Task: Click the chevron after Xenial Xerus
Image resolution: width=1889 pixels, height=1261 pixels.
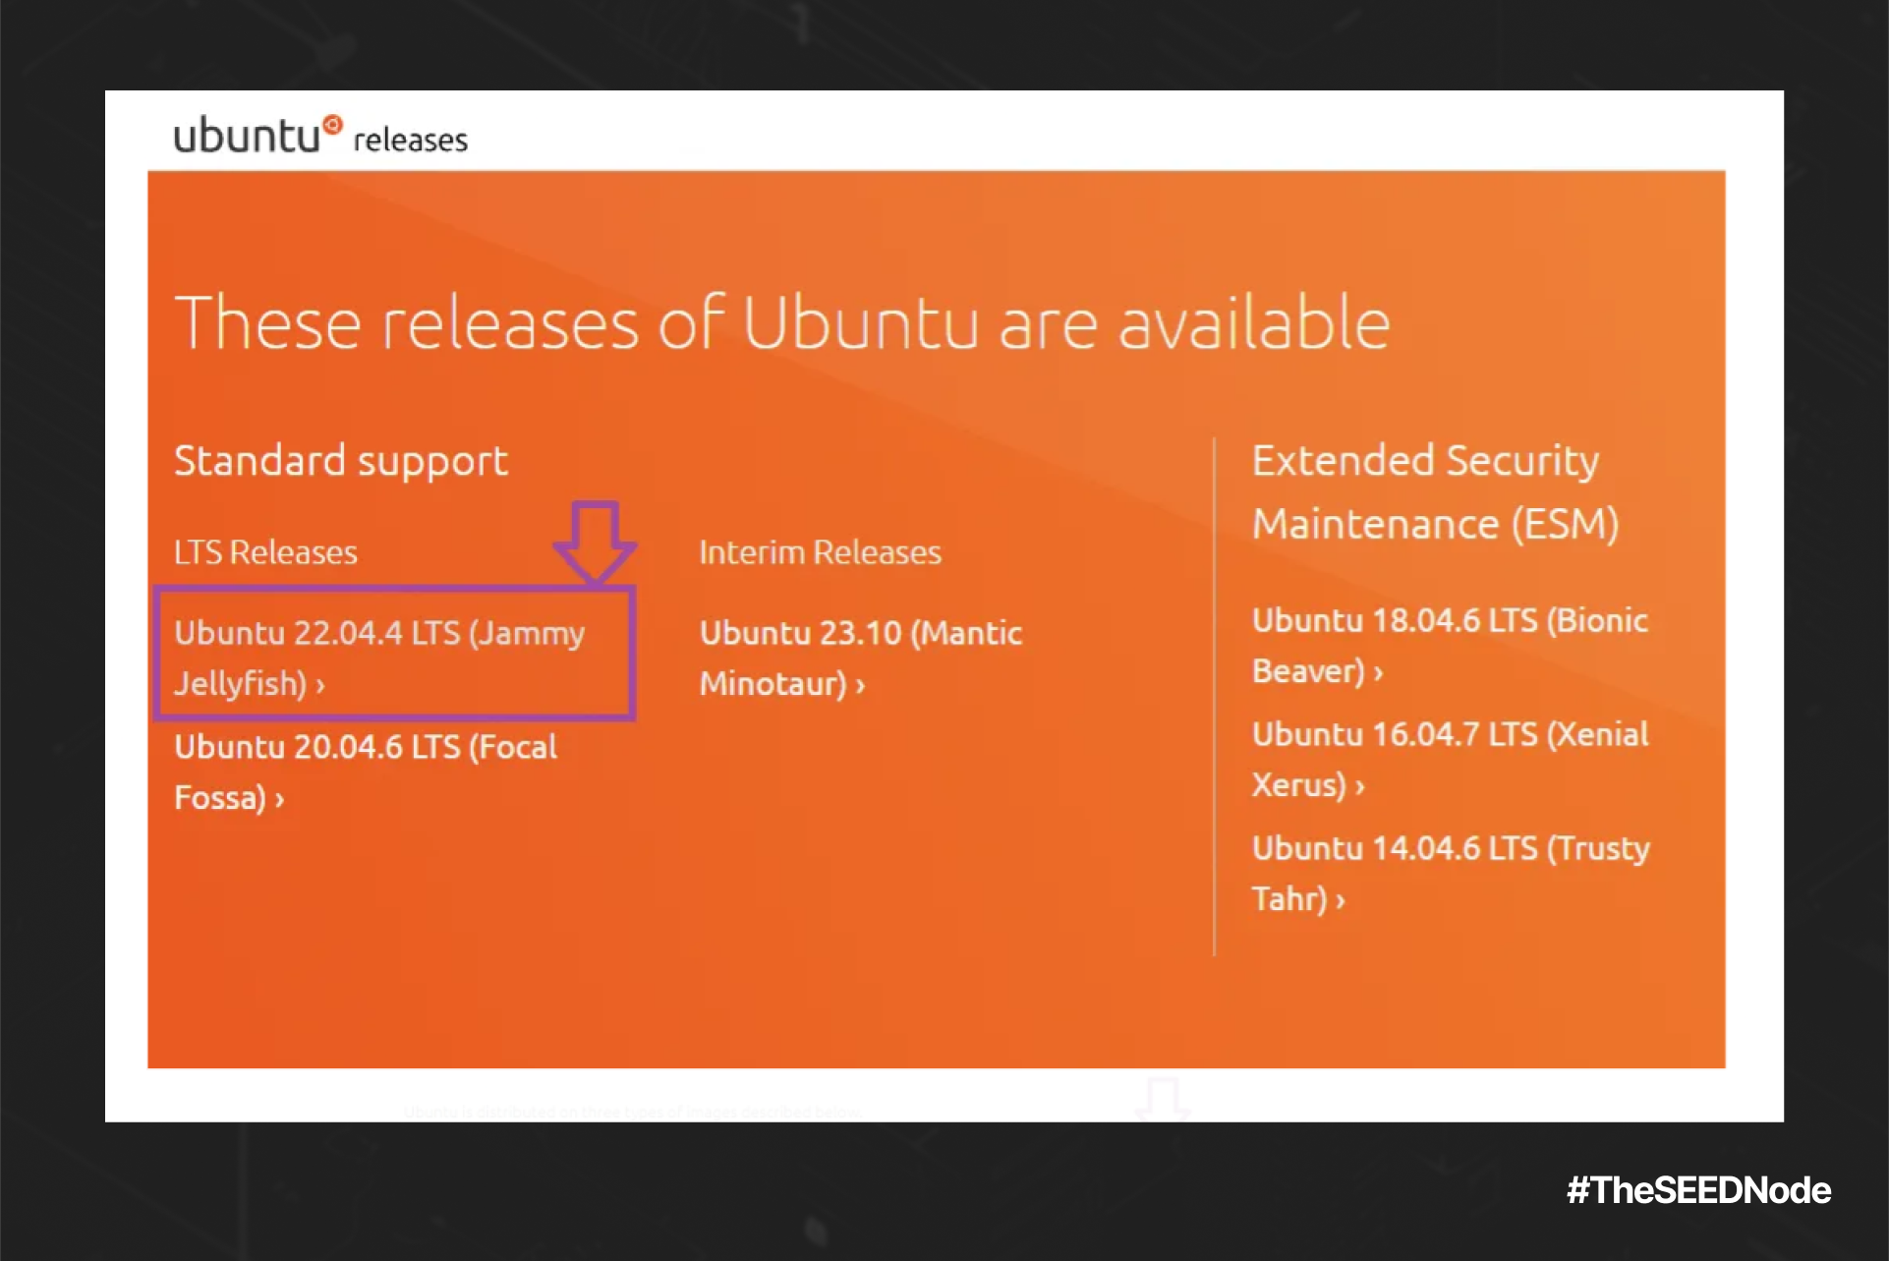Action: click(x=1359, y=787)
